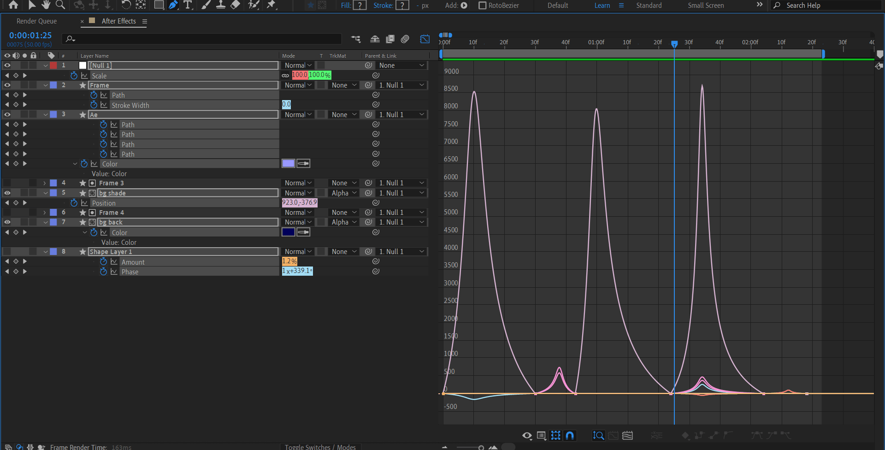
Task: Open TrkMat dropdown for bg back layer
Action: 344,222
